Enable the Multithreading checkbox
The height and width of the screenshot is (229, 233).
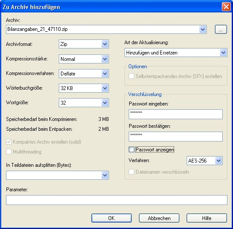pyautogui.click(x=9, y=152)
